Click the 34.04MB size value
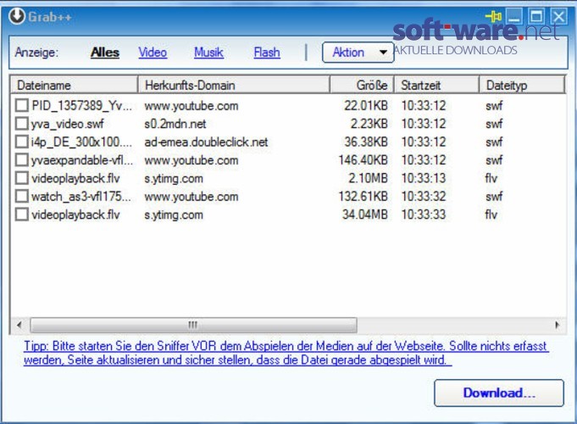This screenshot has height=424, width=577. pos(365,215)
